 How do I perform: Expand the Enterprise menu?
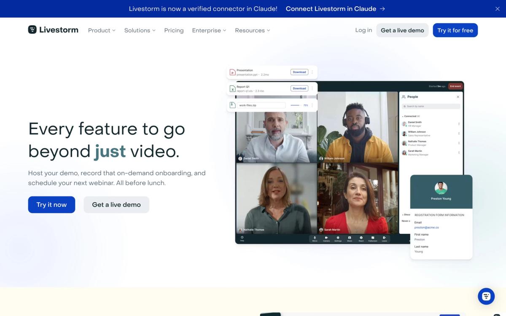pyautogui.click(x=209, y=30)
